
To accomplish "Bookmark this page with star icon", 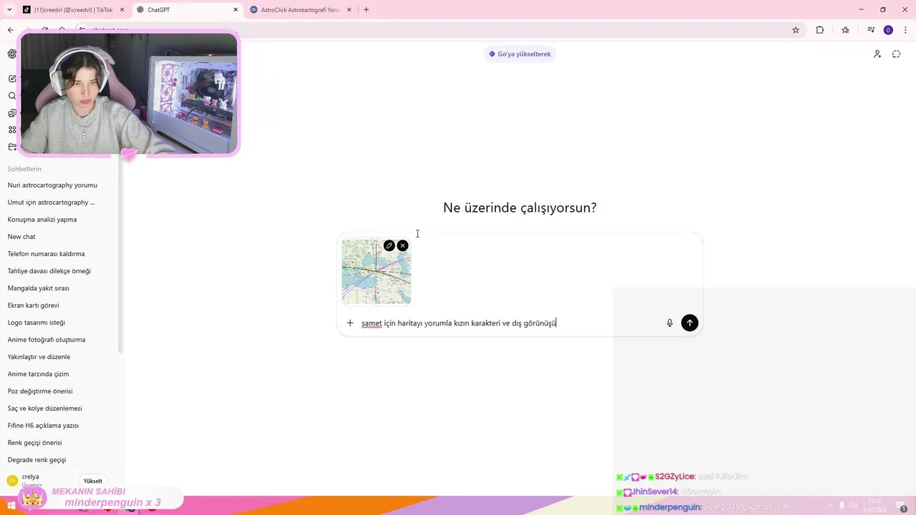I will coord(796,30).
